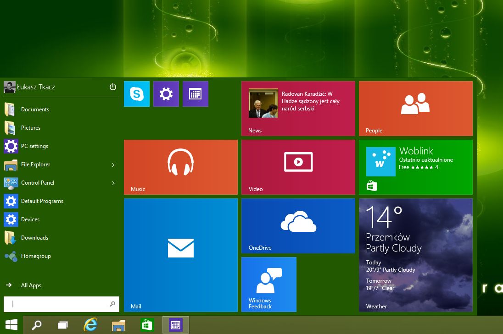Open the People tile
Viewport: 503px width, 334px height.
point(416,109)
